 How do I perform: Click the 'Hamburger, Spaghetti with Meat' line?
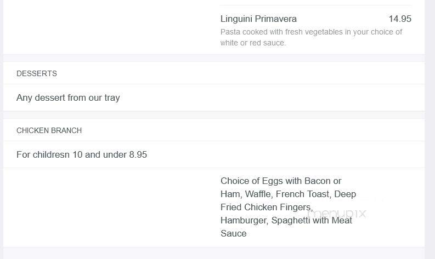[286, 221]
